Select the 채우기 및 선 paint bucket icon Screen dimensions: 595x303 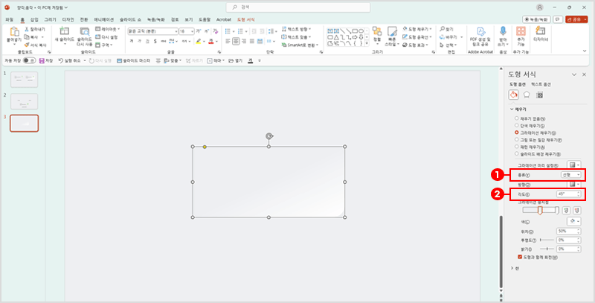[513, 95]
